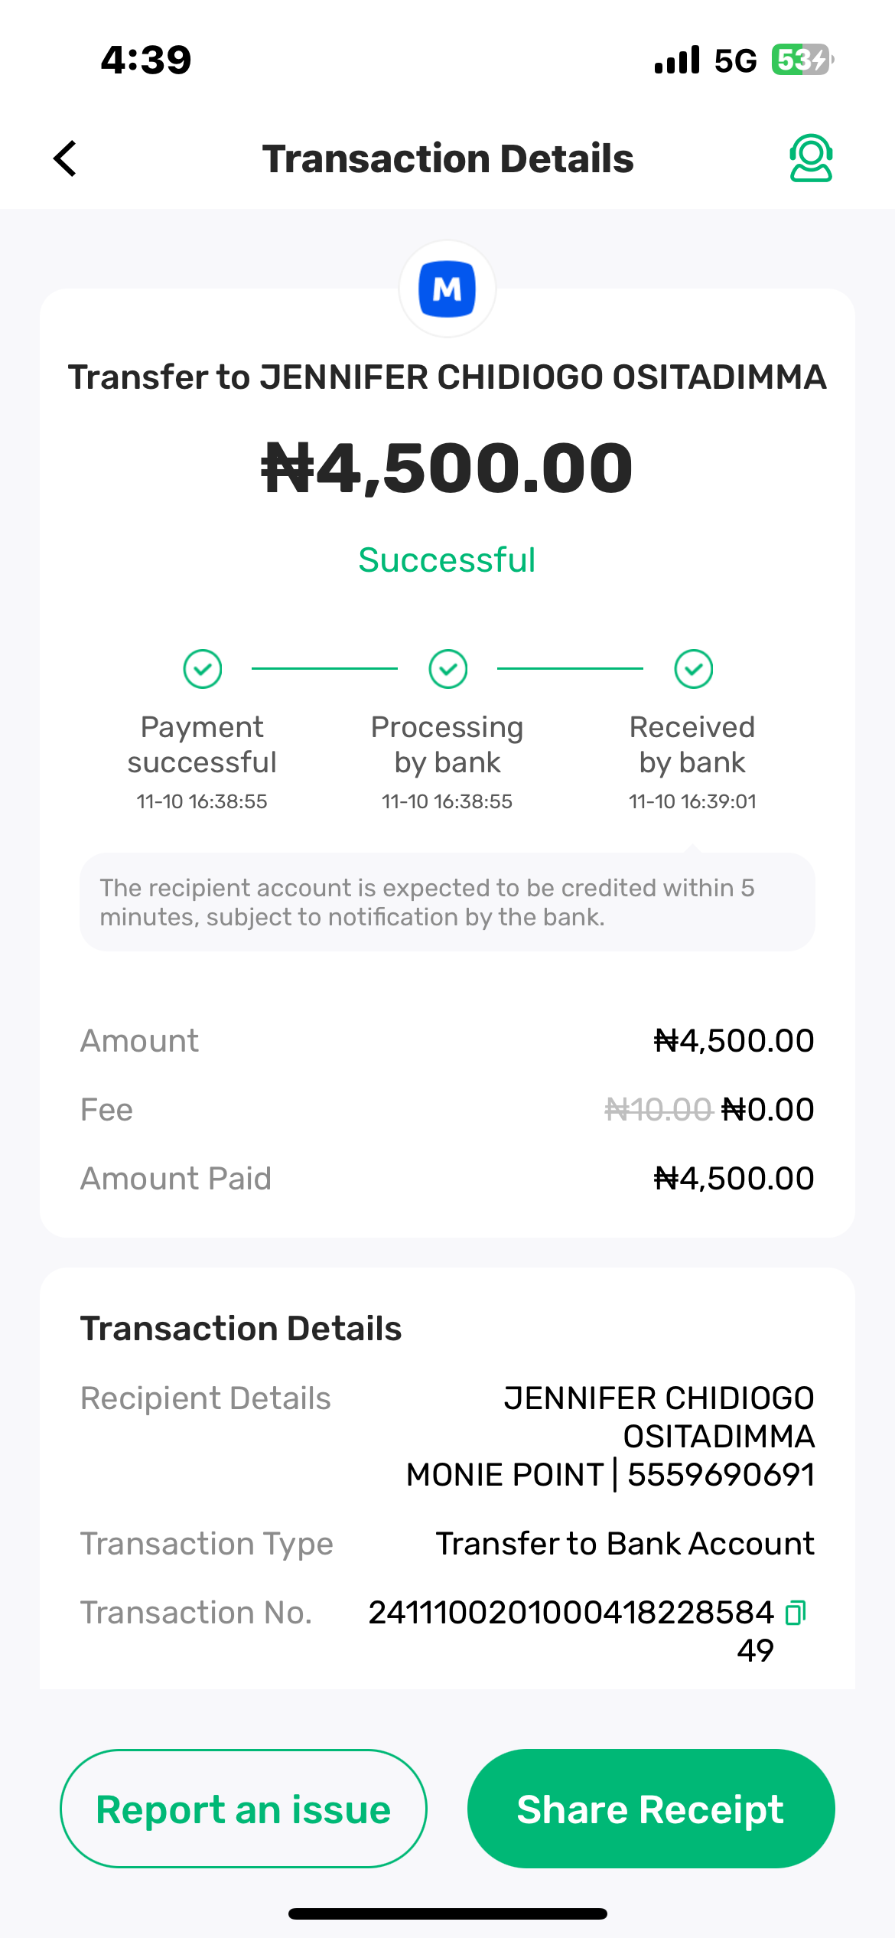Tap the battery indicator in status bar

802,60
